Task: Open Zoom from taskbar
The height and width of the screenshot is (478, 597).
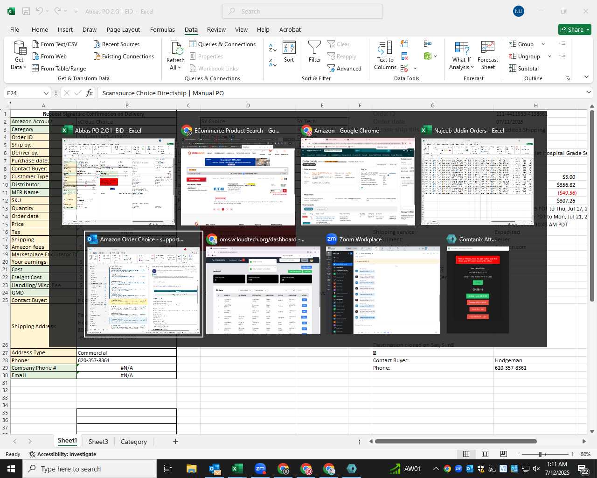Action: pos(260,469)
